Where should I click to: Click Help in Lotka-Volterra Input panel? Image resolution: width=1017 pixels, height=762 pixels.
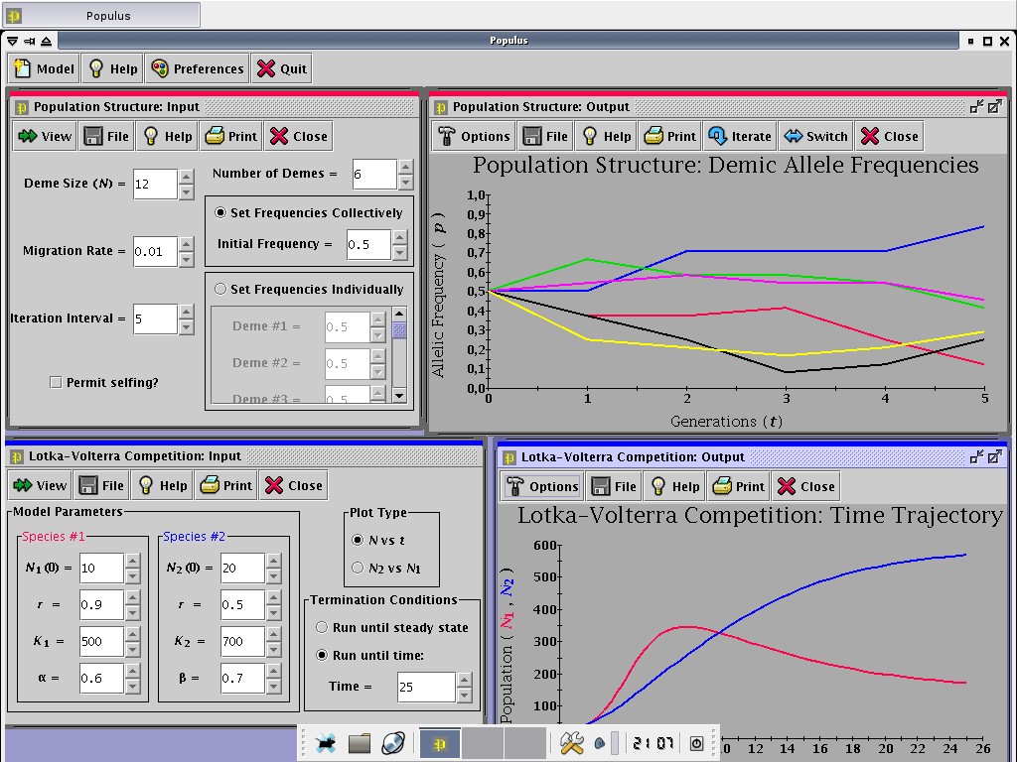[x=162, y=485]
